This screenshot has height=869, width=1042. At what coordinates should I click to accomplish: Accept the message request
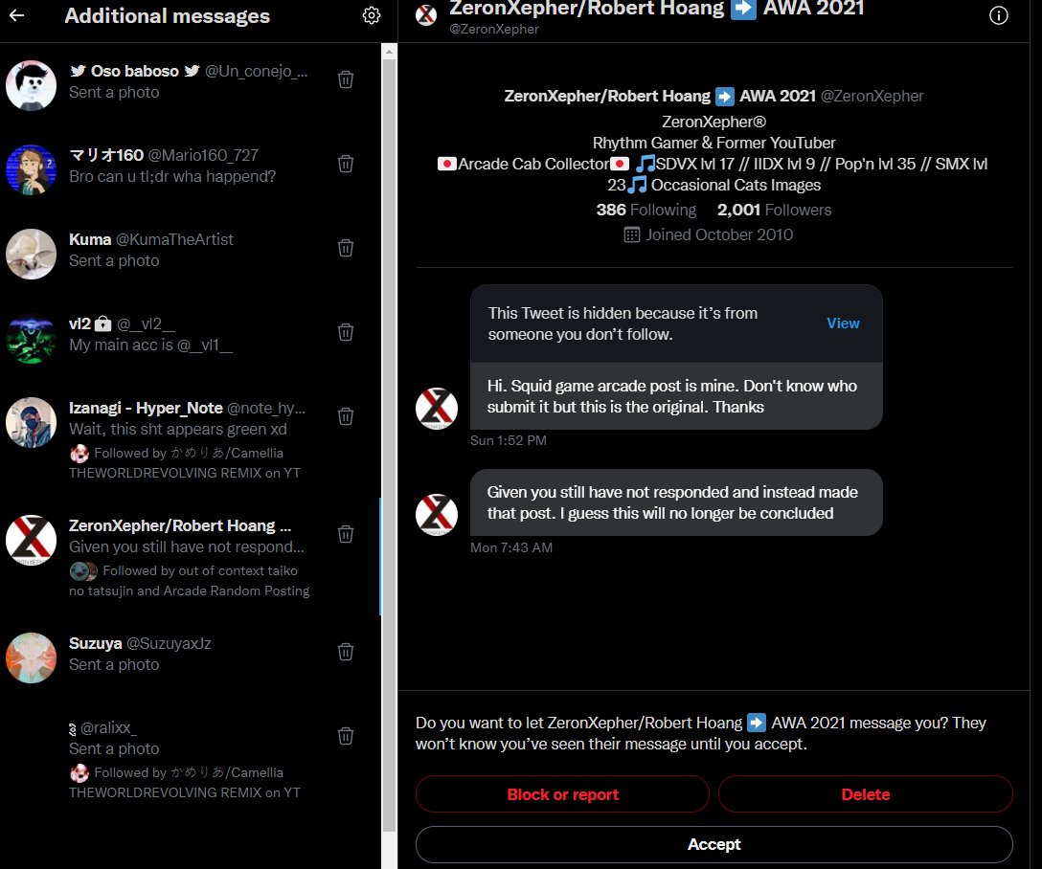click(714, 844)
